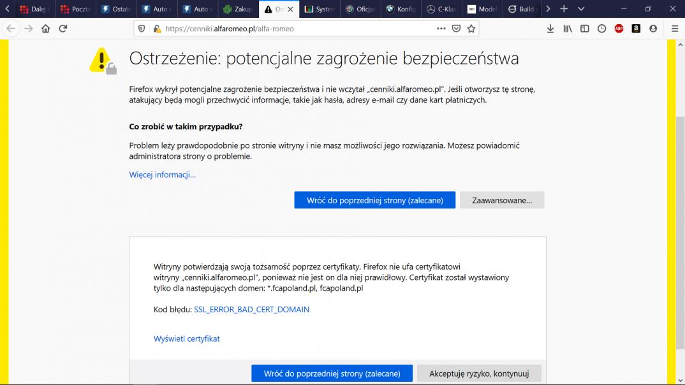
Task: Click the forward navigation arrow
Action: coord(29,29)
